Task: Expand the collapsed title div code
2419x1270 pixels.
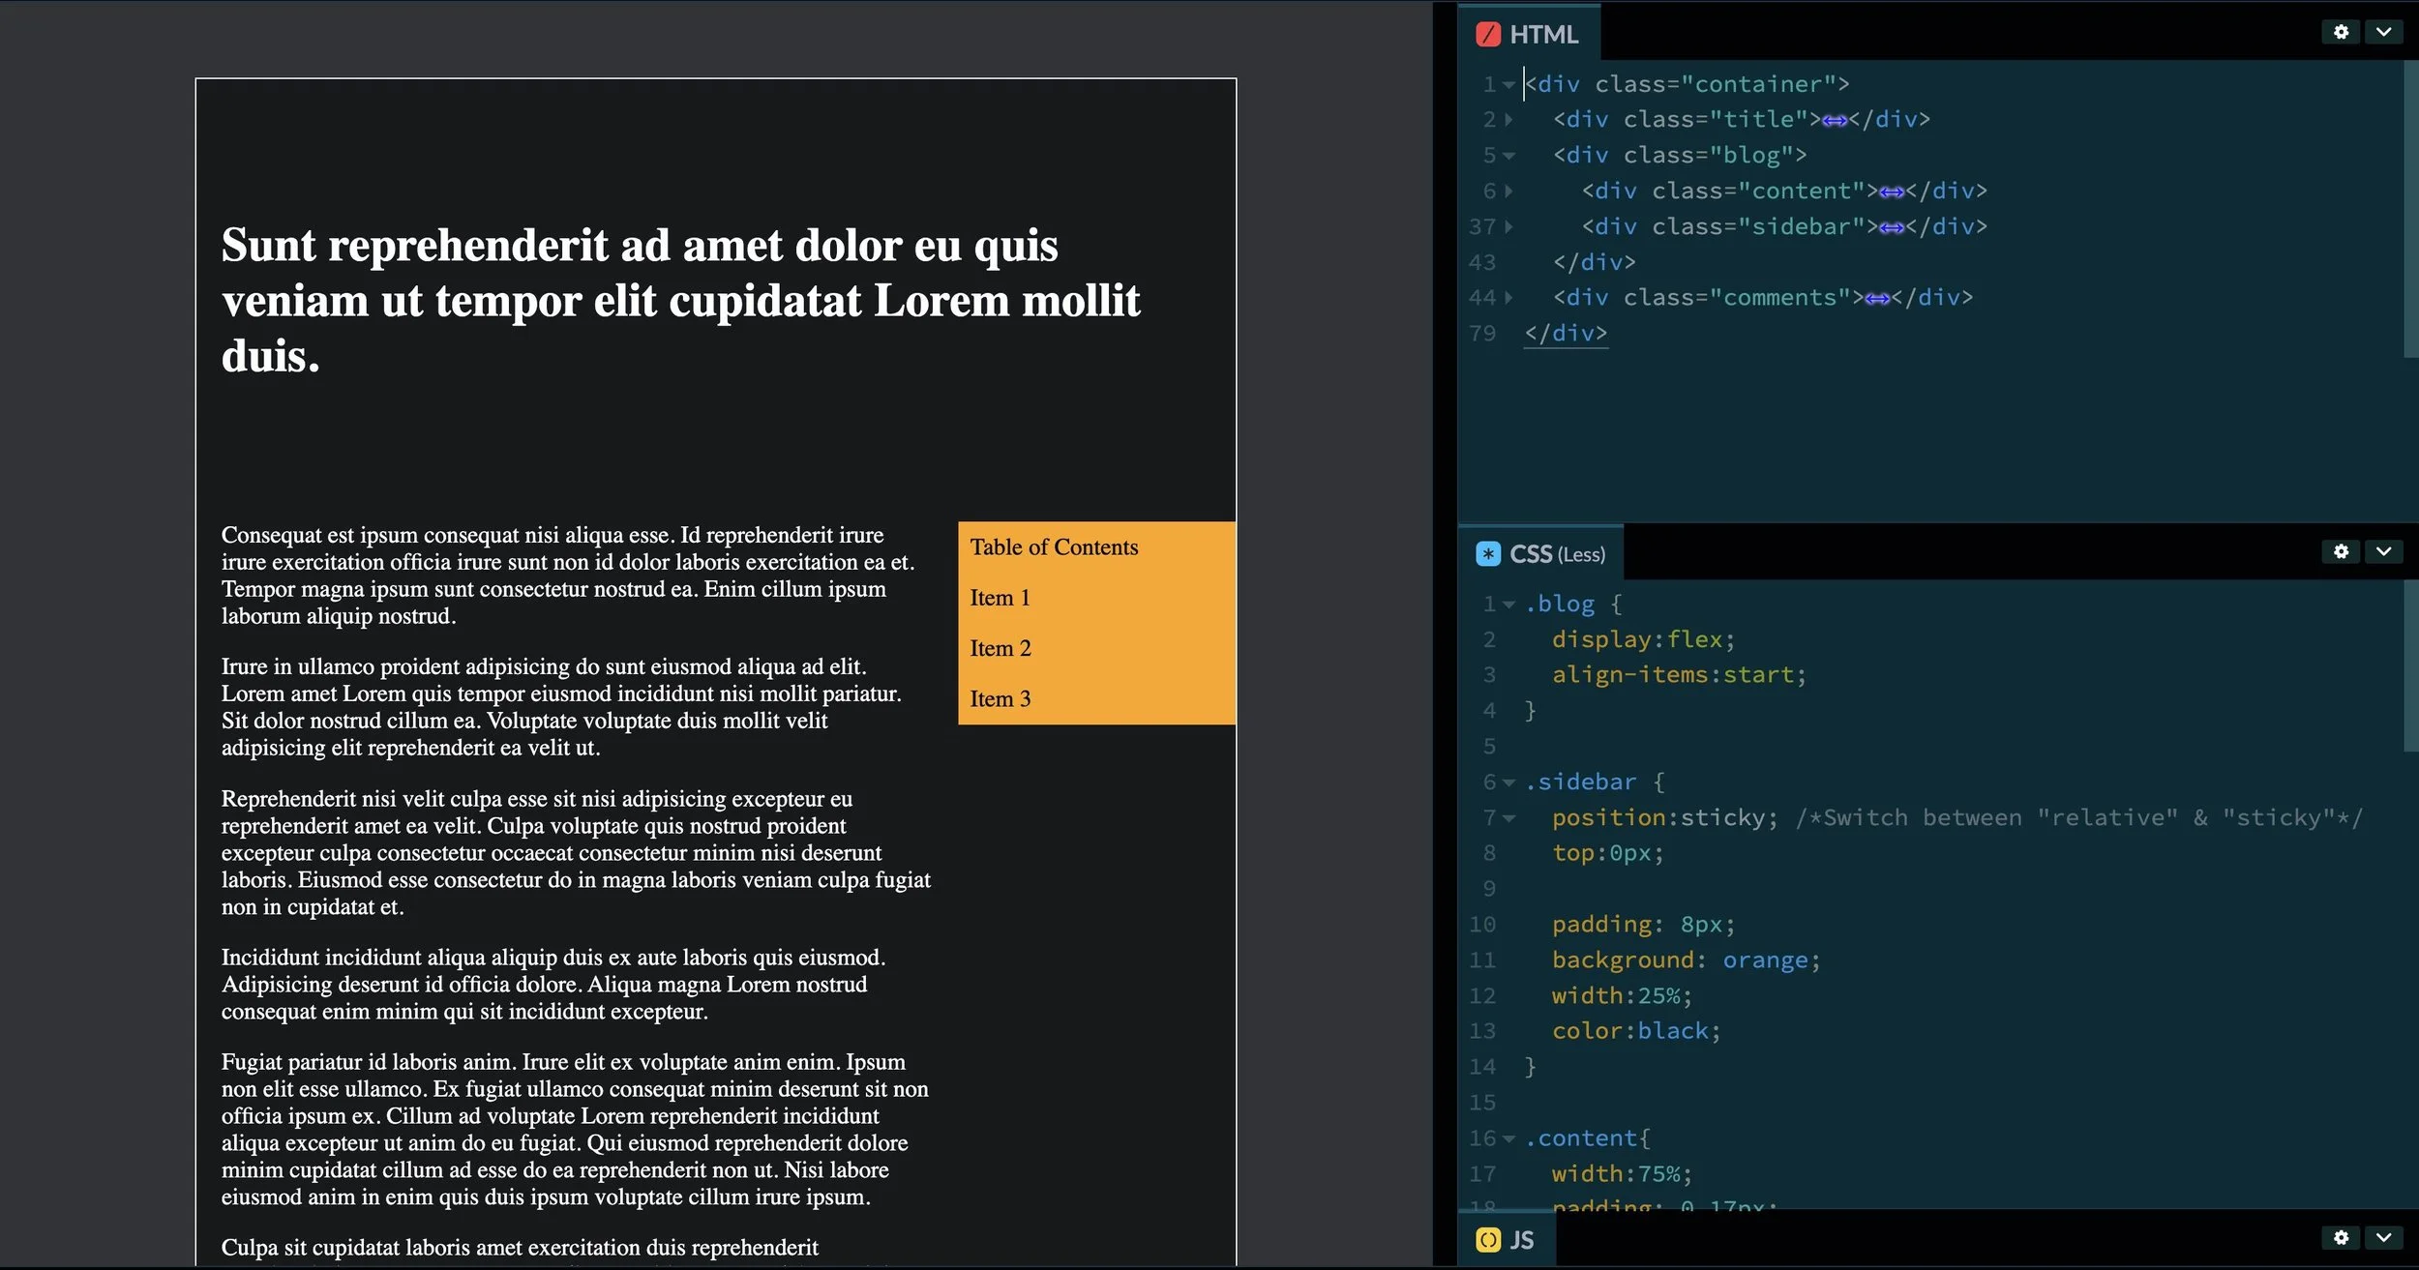Action: pyautogui.click(x=1508, y=119)
